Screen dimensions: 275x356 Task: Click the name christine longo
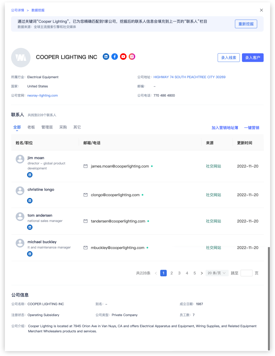click(x=41, y=189)
